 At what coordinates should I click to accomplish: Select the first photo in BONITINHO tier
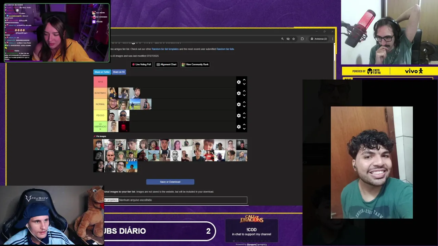(x=113, y=93)
